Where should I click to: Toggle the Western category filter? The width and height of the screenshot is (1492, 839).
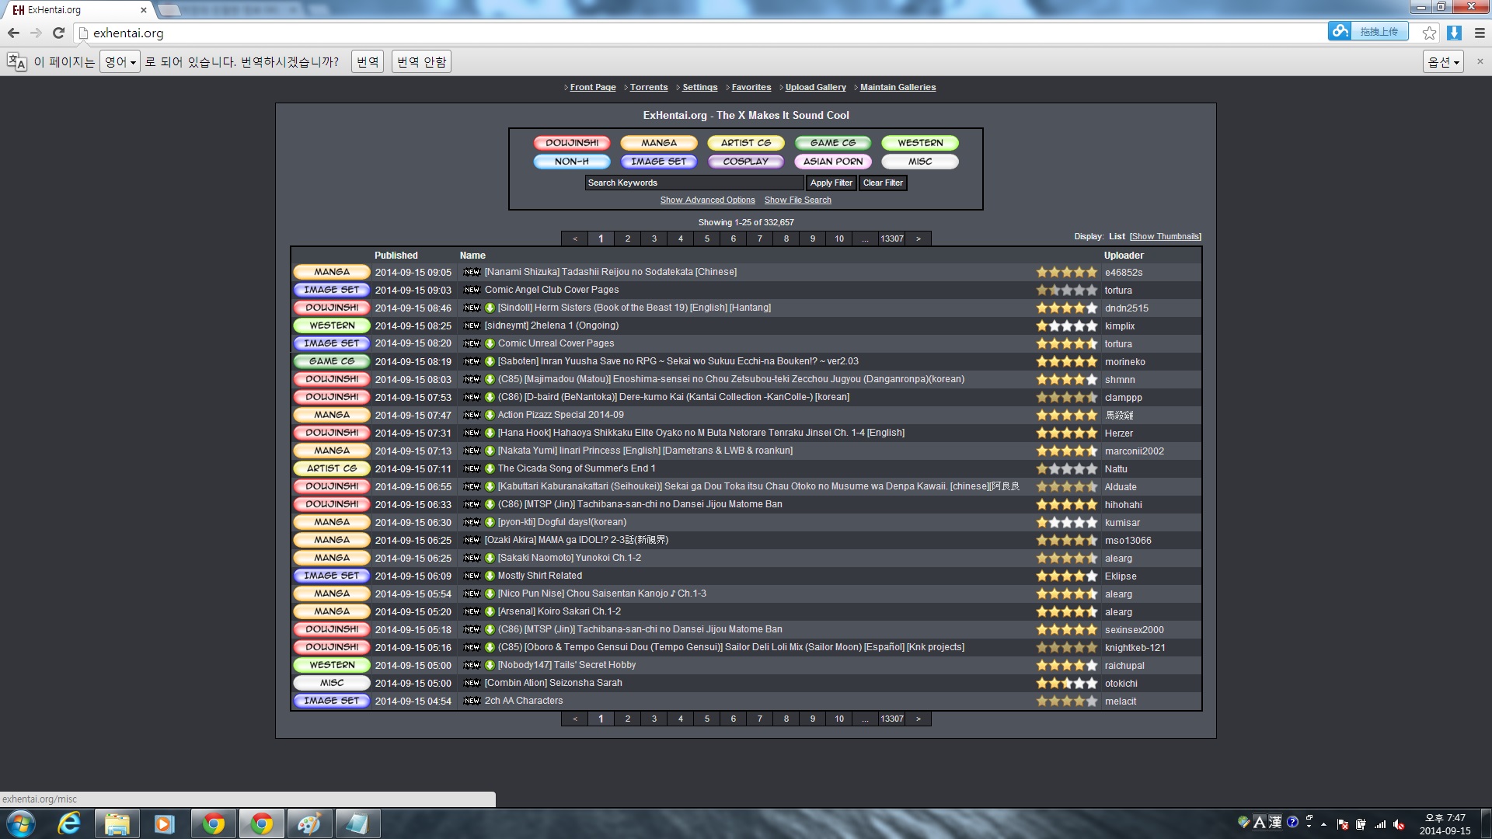point(920,143)
